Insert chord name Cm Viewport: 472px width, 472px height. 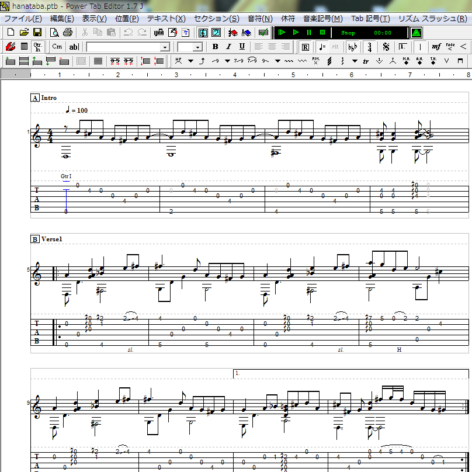tap(57, 47)
